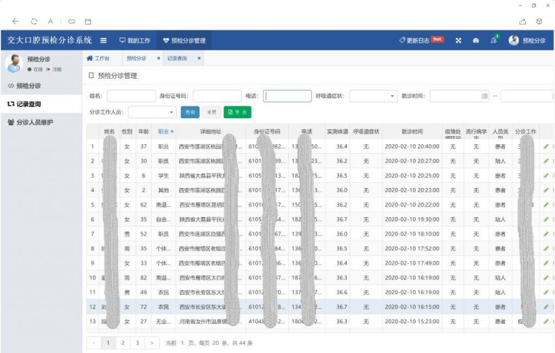Viewport: 555px width, 353px height.
Task: Go to page 2 in pagination
Action: pyautogui.click(x=123, y=343)
